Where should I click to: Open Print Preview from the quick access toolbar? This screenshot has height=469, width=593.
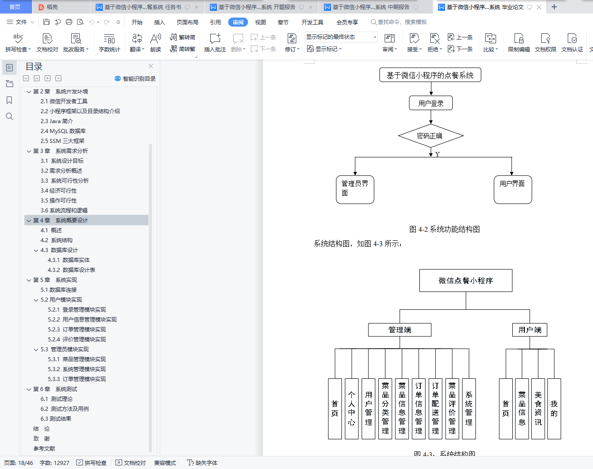point(80,22)
